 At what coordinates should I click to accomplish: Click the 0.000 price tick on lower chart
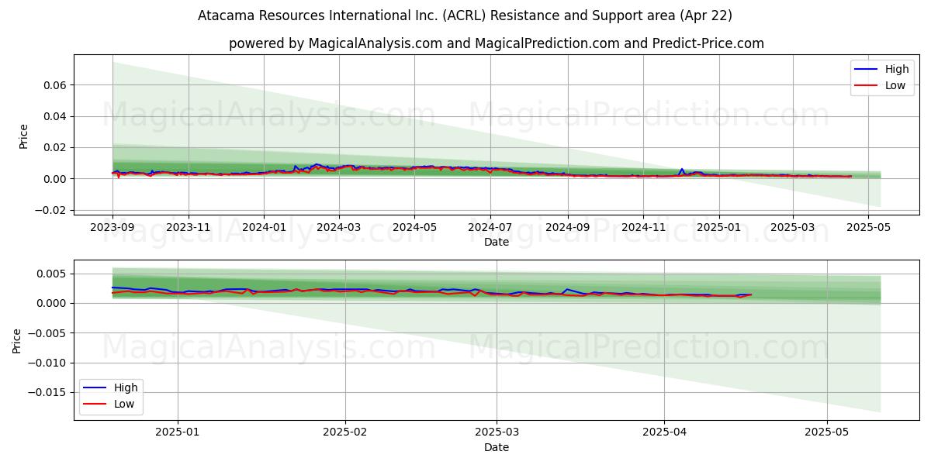53,303
